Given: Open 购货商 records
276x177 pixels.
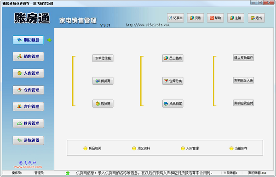Looking at the screenshot, I should tap(103, 104).
